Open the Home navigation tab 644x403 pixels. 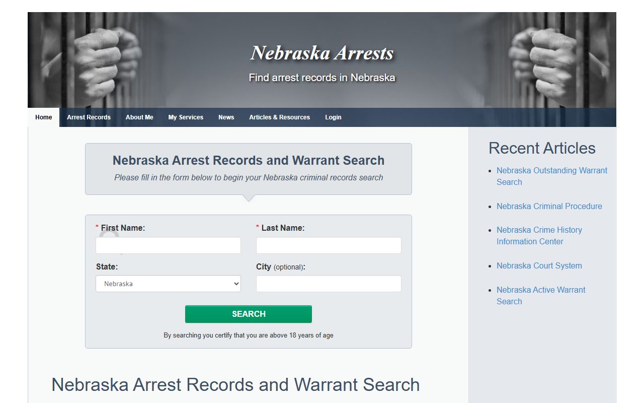[x=44, y=117]
